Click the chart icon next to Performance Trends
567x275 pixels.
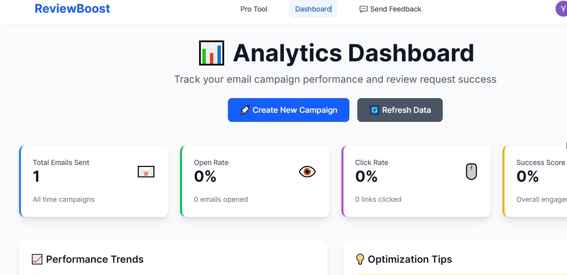click(36, 259)
